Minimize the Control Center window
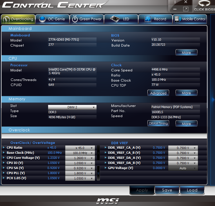This screenshot has width=215, height=206. (x=175, y=9)
